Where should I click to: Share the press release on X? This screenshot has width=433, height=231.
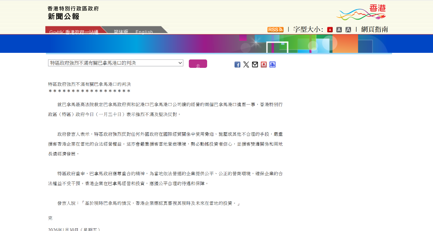click(x=246, y=65)
